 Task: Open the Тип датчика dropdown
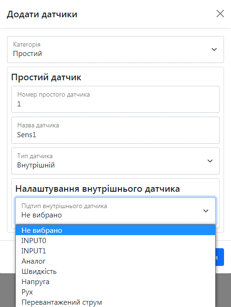(115, 161)
